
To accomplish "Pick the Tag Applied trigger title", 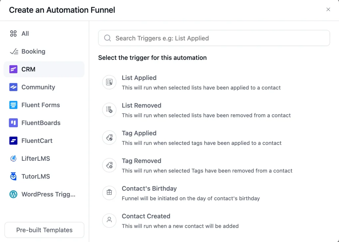I will pyautogui.click(x=139, y=133).
